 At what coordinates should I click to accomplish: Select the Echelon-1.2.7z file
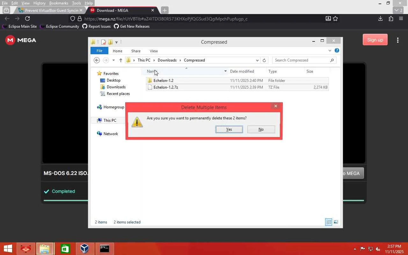click(237, 87)
